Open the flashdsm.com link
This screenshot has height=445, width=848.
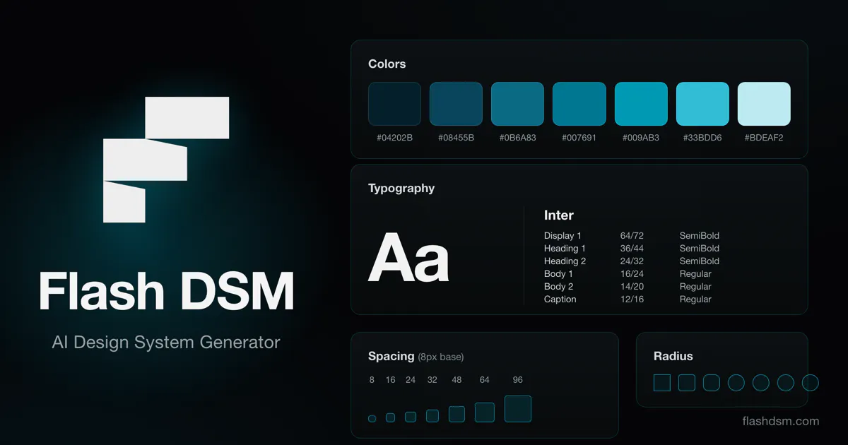point(781,421)
